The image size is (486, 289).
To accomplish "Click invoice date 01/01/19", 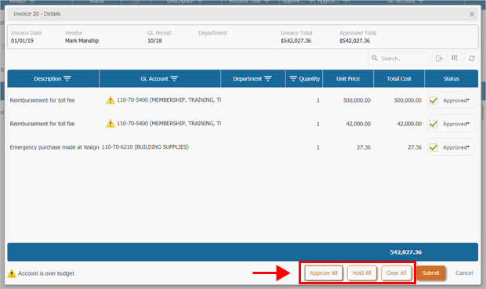I will (x=22, y=41).
